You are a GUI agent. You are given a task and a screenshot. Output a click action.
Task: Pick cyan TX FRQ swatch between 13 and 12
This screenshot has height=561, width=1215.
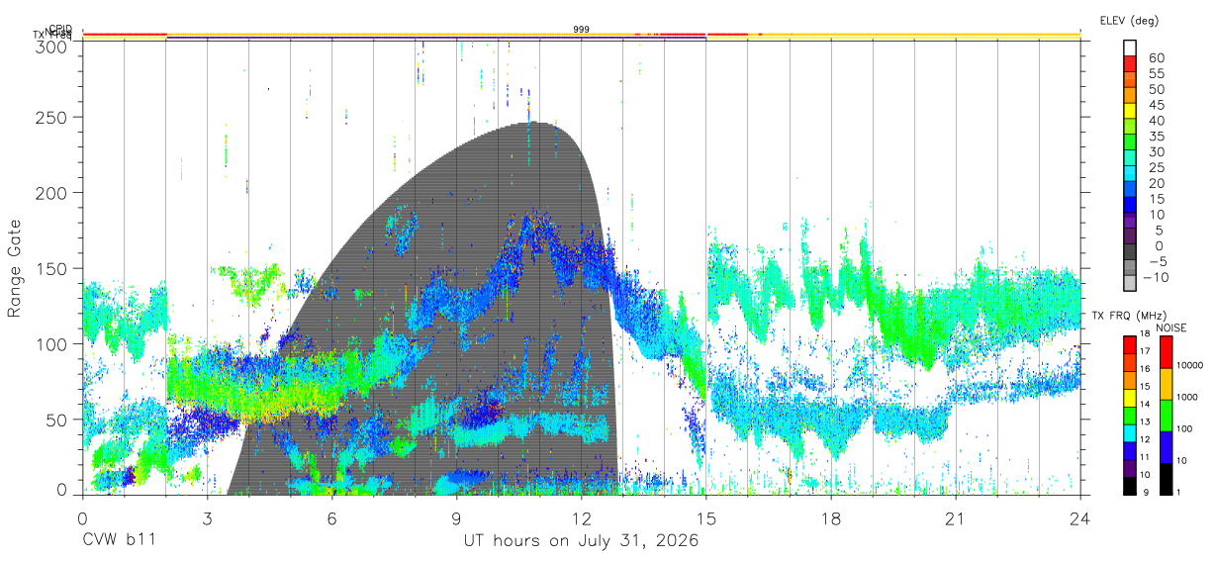(x=1128, y=432)
